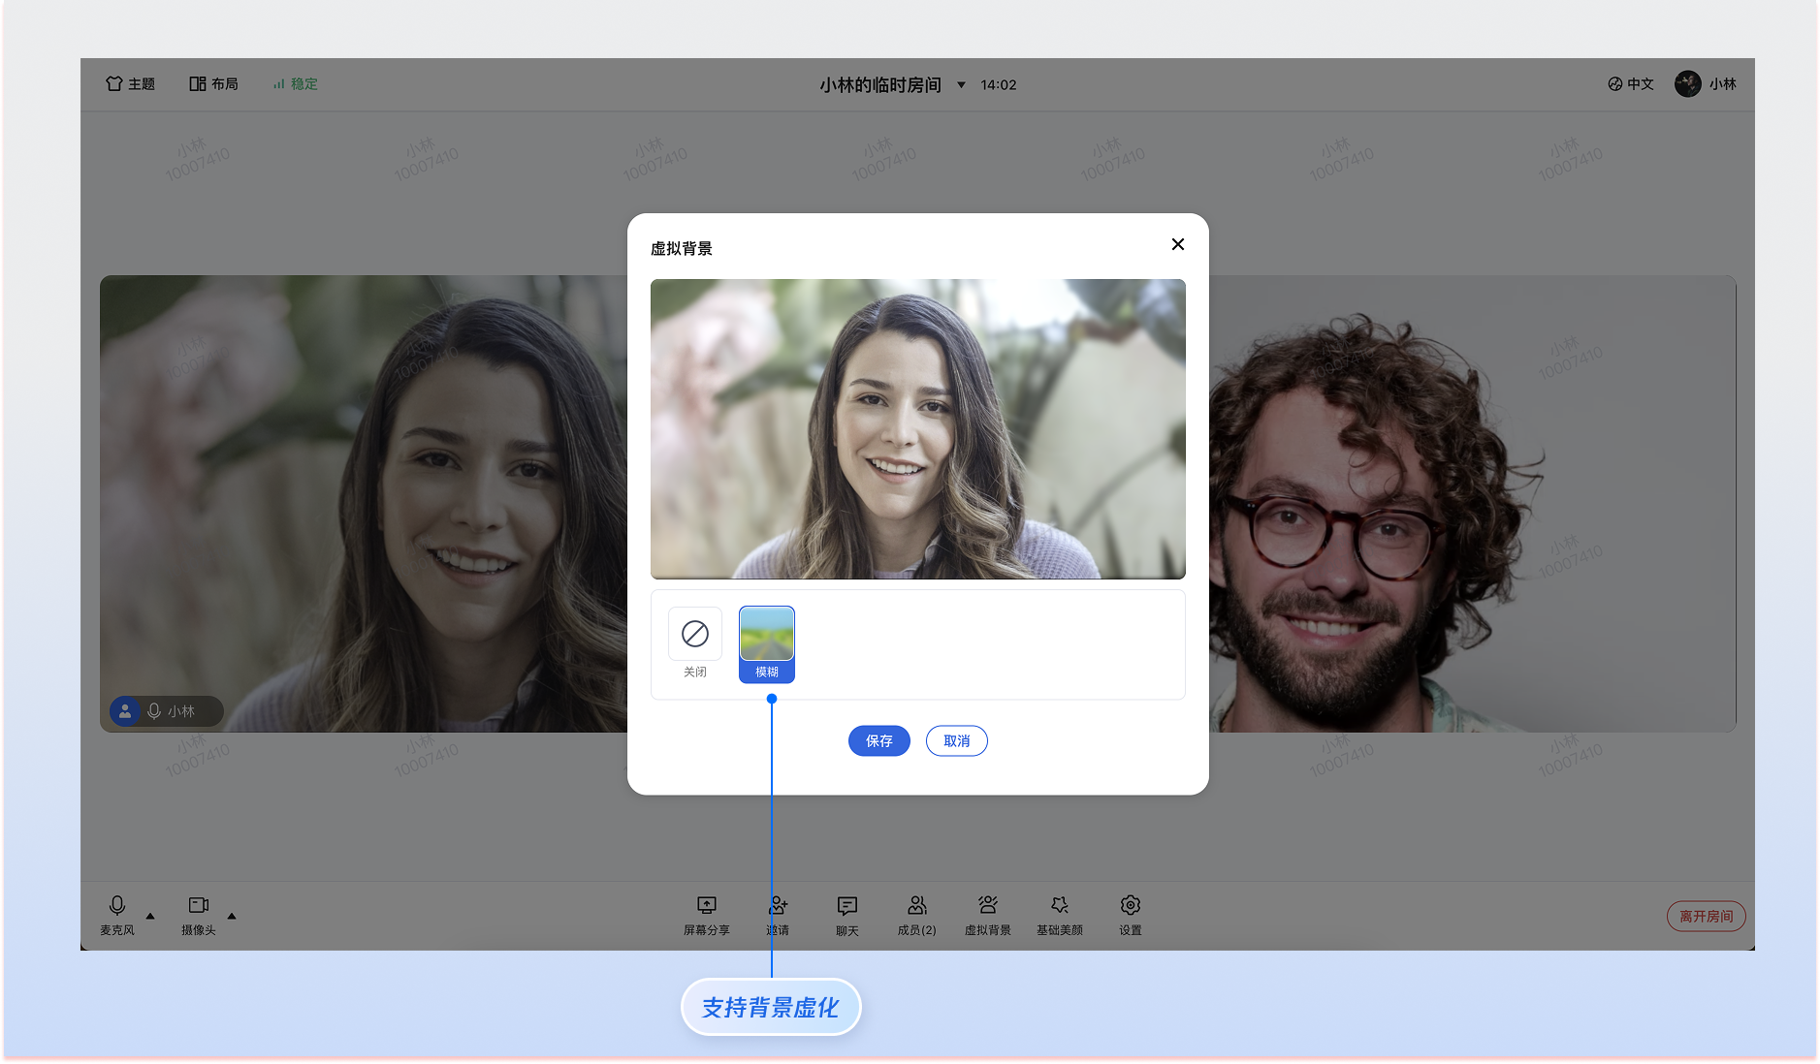The width and height of the screenshot is (1820, 1064).
Task: Open the chat (聊天) panel
Action: tap(846, 914)
